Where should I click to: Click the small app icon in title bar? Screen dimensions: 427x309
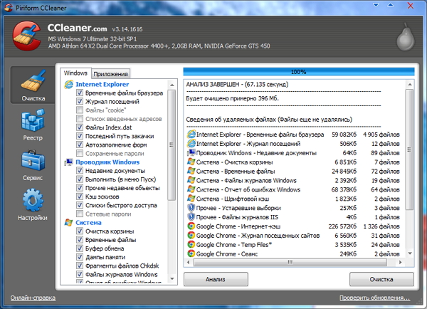tap(9, 8)
